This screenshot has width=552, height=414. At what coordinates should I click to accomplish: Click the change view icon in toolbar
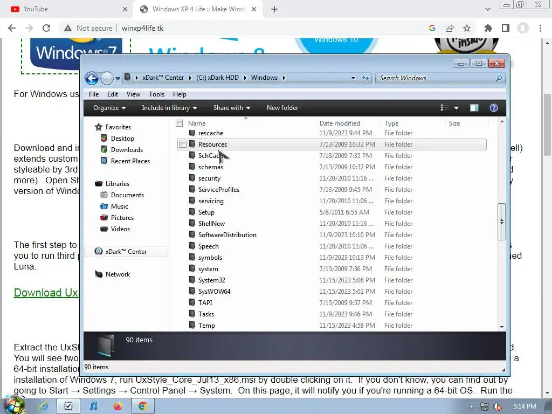444,108
